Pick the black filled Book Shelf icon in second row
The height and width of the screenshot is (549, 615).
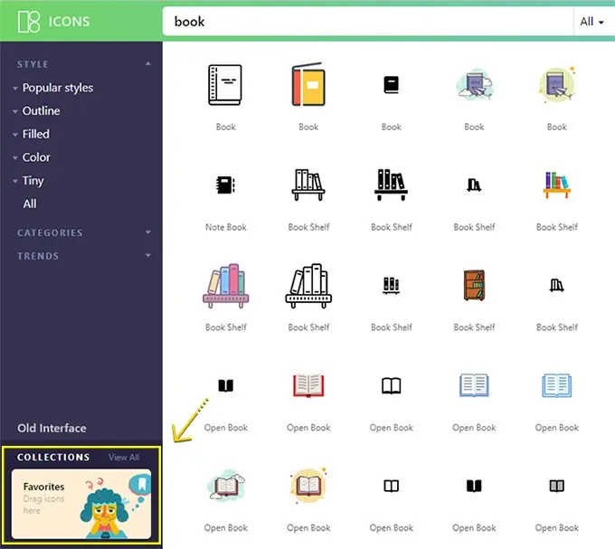pos(391,185)
